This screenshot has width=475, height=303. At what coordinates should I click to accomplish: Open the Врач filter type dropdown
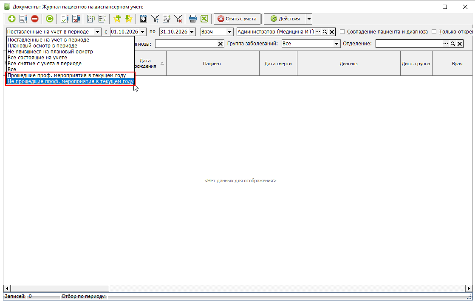point(229,32)
